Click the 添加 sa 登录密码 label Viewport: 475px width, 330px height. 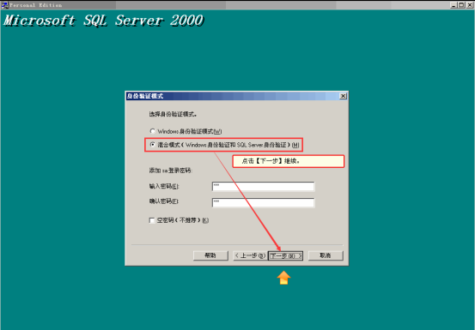coord(171,171)
